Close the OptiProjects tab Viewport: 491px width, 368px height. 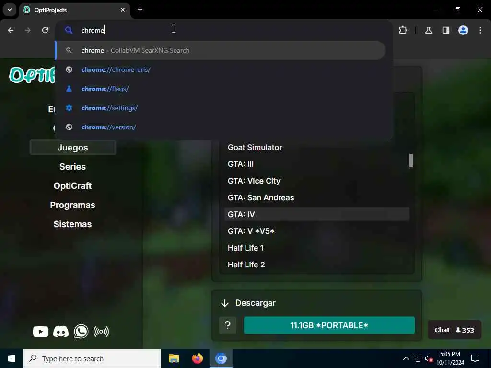click(123, 10)
